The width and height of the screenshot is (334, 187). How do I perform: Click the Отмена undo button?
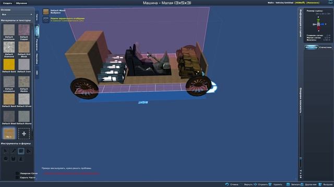232,184
